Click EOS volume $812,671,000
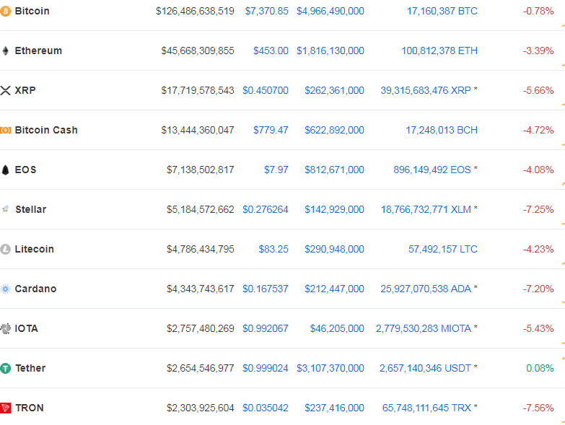Viewport: 565px width, 425px height. [x=334, y=170]
